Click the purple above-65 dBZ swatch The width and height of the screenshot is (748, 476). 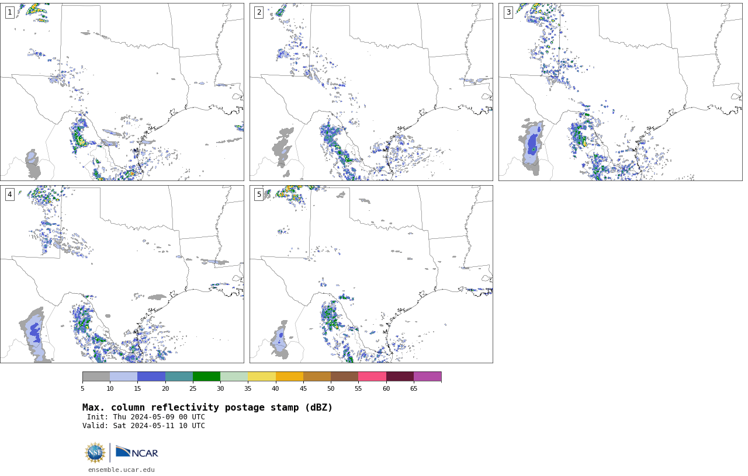pyautogui.click(x=427, y=376)
